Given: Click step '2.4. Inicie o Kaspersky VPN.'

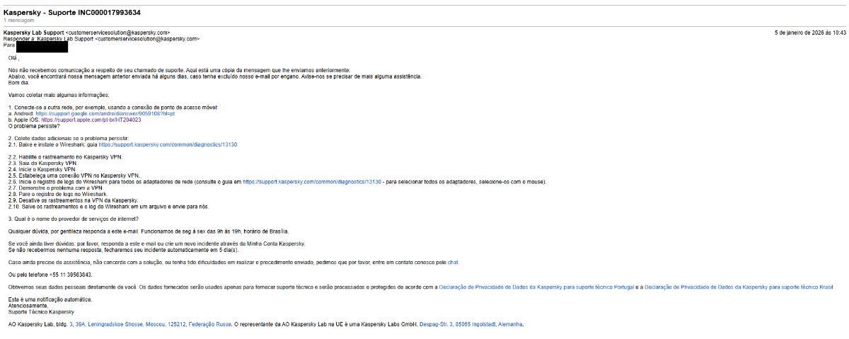Looking at the screenshot, I should pos(42,170).
